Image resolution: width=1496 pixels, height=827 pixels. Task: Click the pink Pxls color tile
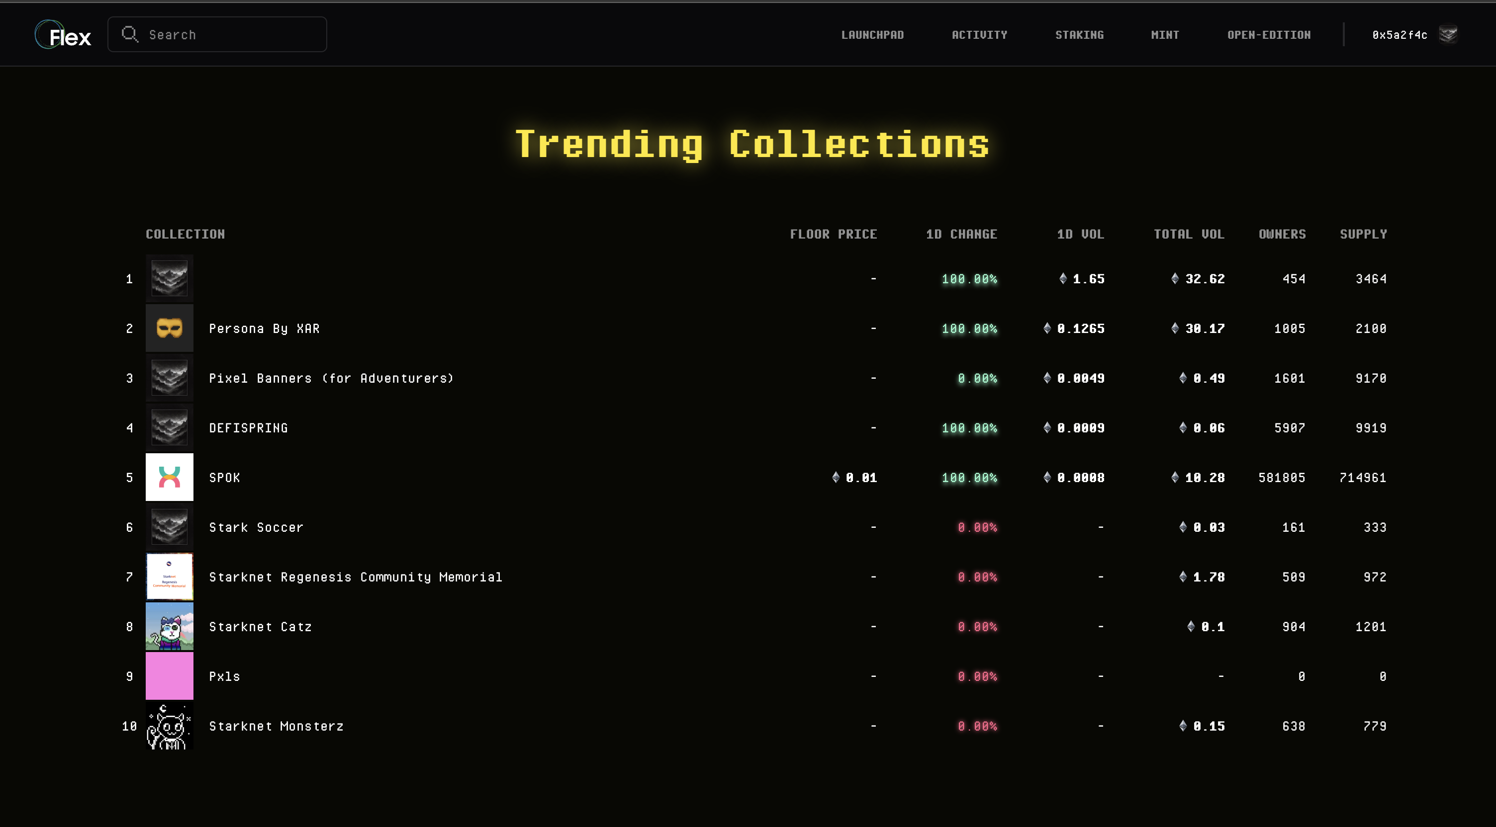(169, 675)
